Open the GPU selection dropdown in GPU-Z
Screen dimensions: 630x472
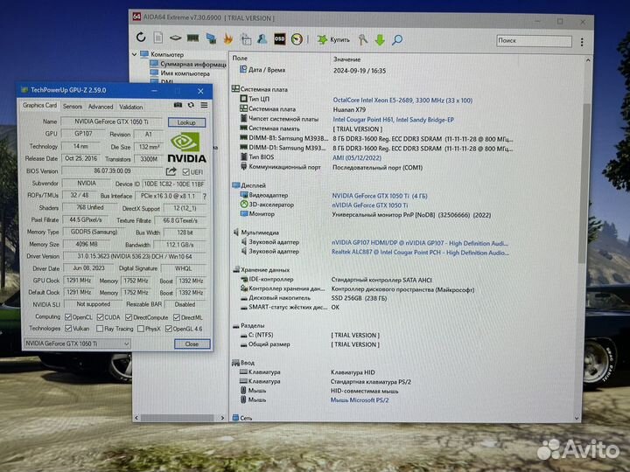pos(77,344)
